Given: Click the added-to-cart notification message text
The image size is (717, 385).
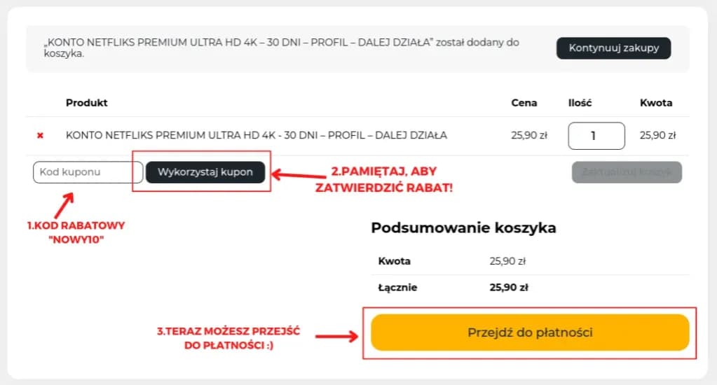Looking at the screenshot, I should pyautogui.click(x=280, y=48).
